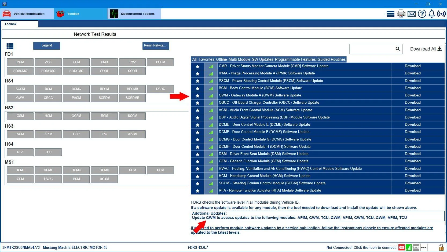This screenshot has height=252, width=447.
Task: Select the APIM module button in HS3
Action: click(x=48, y=134)
